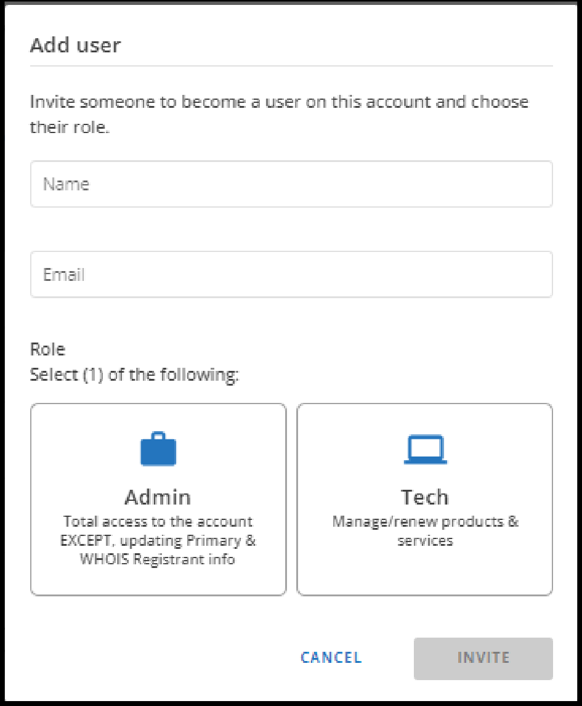Click the 'Invite someone to become a user' text
This screenshot has height=706, width=582.
click(x=279, y=101)
